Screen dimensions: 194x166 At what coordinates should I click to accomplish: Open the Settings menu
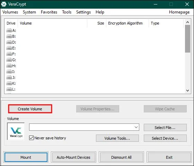point(83,12)
